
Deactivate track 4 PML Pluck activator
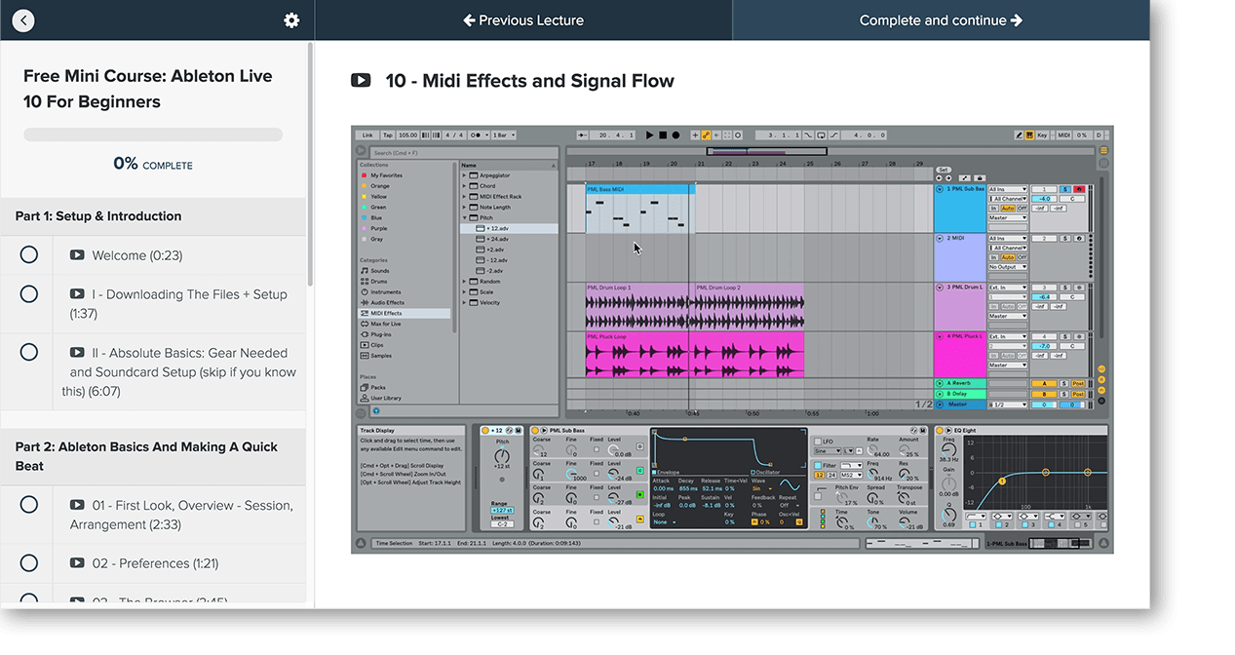click(1044, 336)
